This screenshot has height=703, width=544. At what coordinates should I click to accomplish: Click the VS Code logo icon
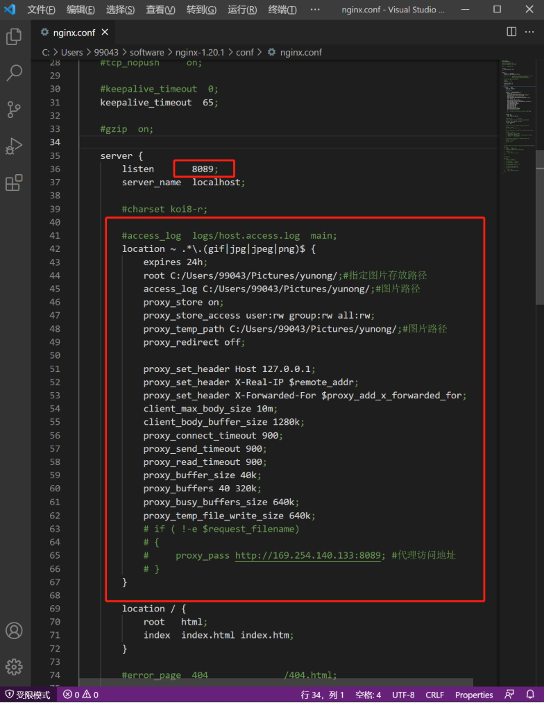click(x=10, y=9)
